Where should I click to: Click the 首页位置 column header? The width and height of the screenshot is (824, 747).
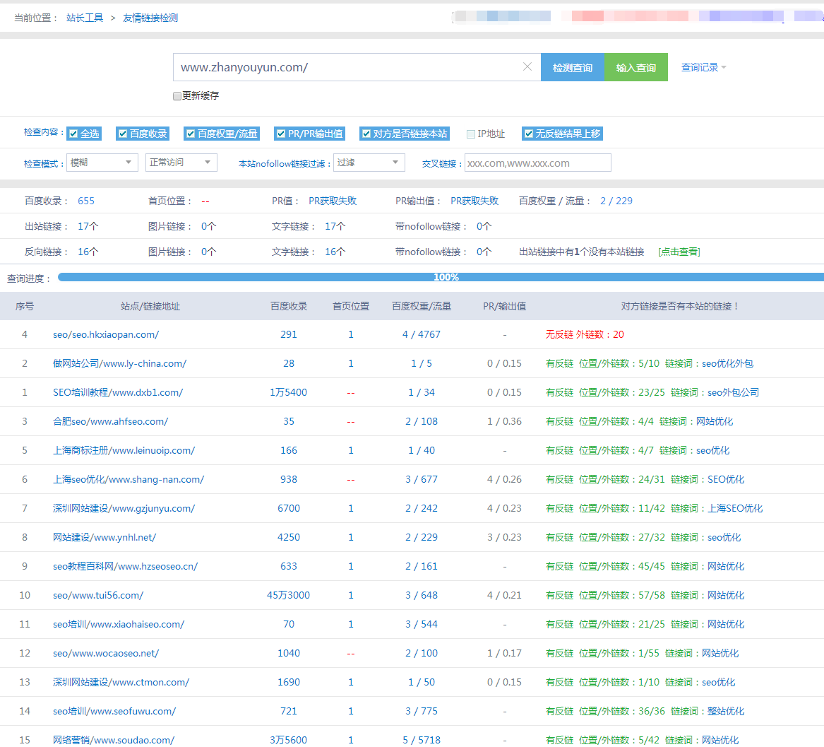tap(350, 306)
